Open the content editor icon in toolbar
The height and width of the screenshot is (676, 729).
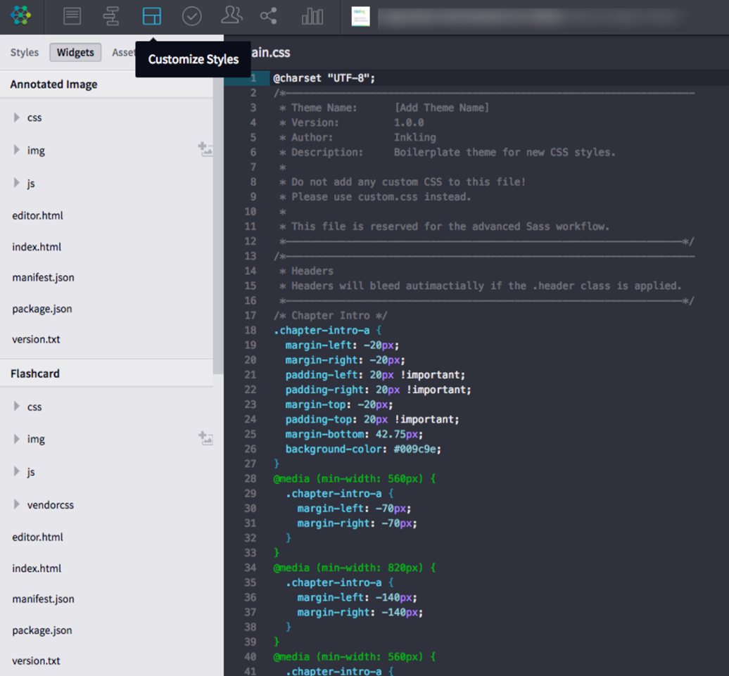72,15
